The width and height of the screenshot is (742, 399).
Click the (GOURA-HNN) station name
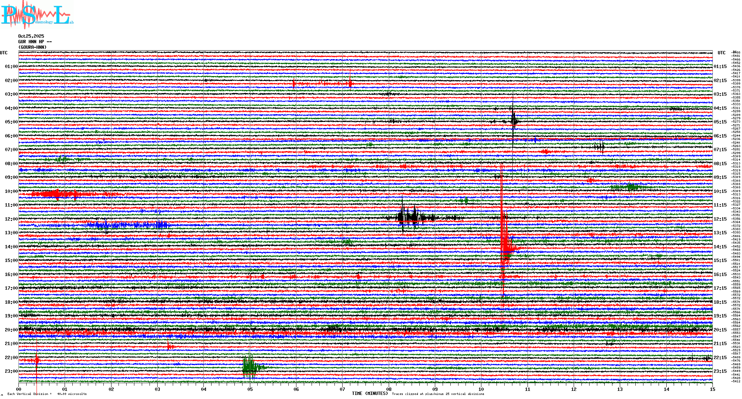[x=32, y=47]
